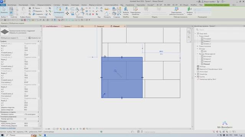This screenshot has width=245, height=137.
Task: Open the Обобщенные модели (1) filter dropdown
Action: click(x=26, y=38)
